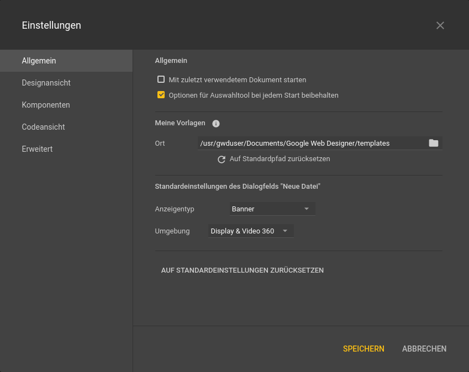Click AUF STANDARDEINSTELLUNGEN ZURÜCKSETZEN
The width and height of the screenshot is (469, 372).
tap(243, 270)
